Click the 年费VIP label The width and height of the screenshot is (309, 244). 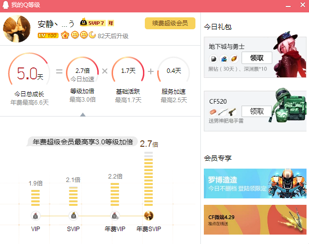coord(115,229)
